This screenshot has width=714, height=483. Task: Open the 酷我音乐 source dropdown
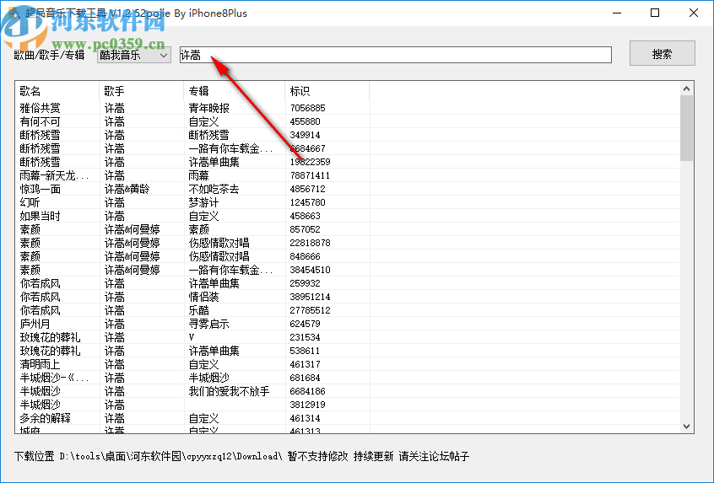134,55
